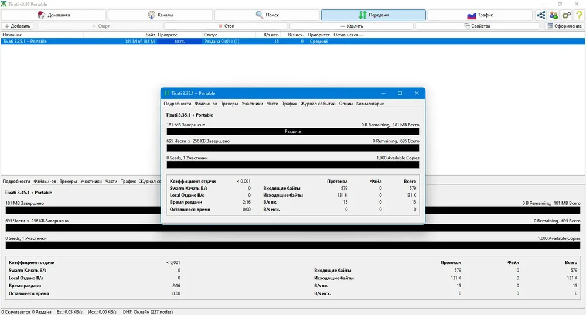The height and width of the screenshot is (315, 586).
Task: Open help with the yellow question mark icon
Action: (578, 15)
